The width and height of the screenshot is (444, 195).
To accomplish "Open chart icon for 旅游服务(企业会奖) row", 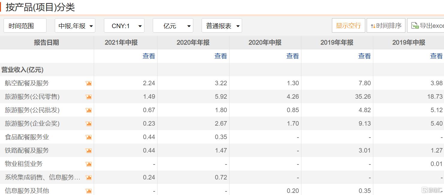I will tap(89, 124).
